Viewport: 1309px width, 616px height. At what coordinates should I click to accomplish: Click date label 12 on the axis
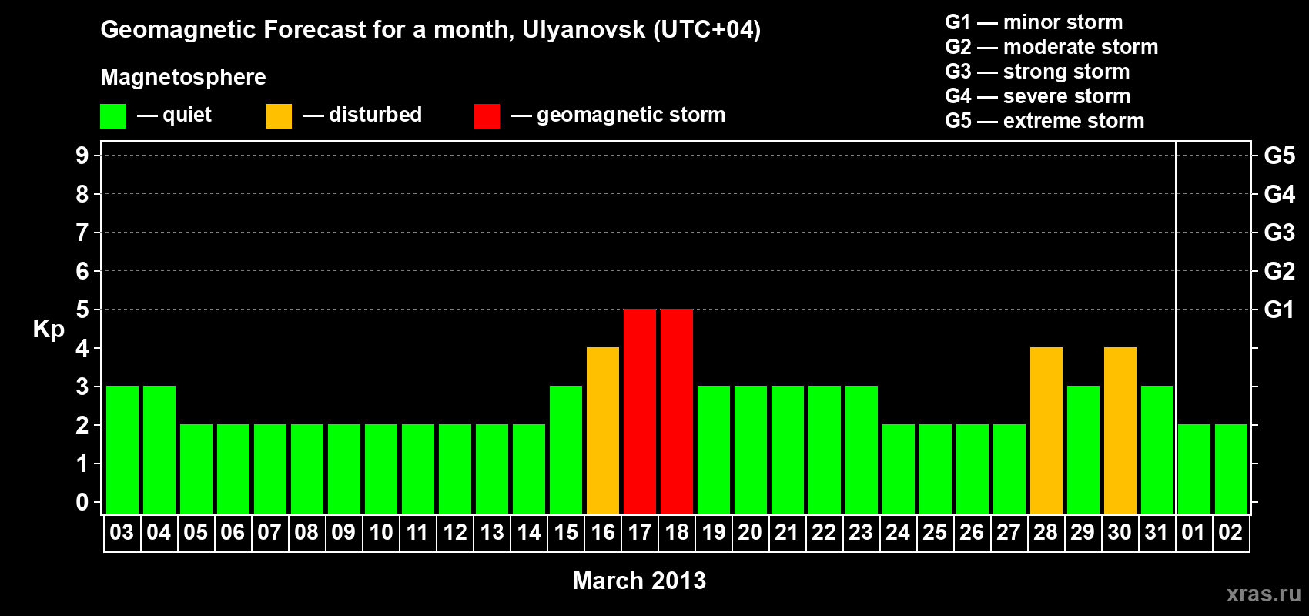coord(454,532)
